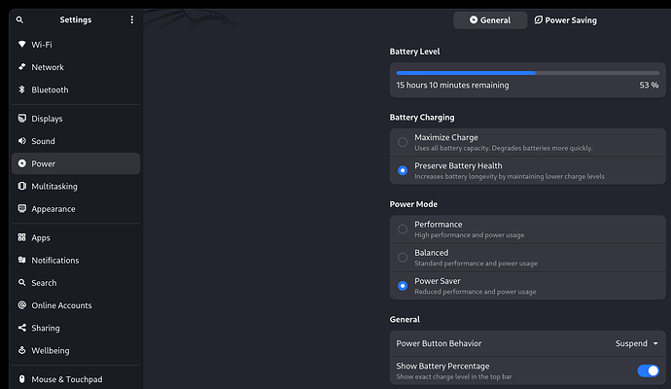Open Sound settings speaker icon
This screenshot has width=671, height=389.
(21, 141)
